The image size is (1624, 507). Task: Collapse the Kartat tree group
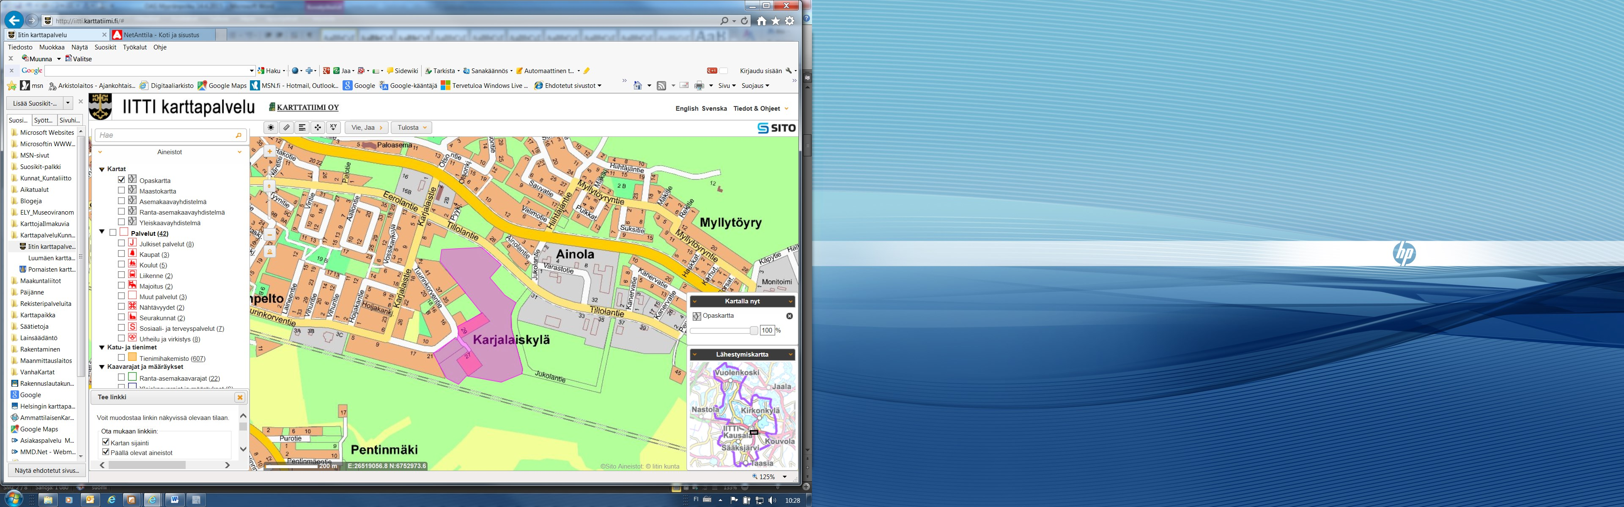pos(101,169)
